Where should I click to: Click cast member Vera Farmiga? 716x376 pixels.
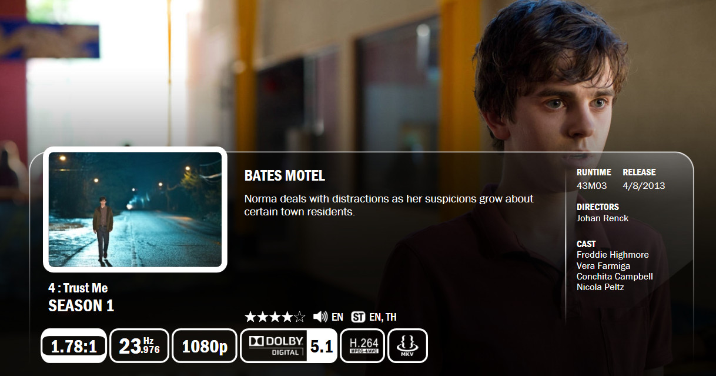click(x=603, y=266)
